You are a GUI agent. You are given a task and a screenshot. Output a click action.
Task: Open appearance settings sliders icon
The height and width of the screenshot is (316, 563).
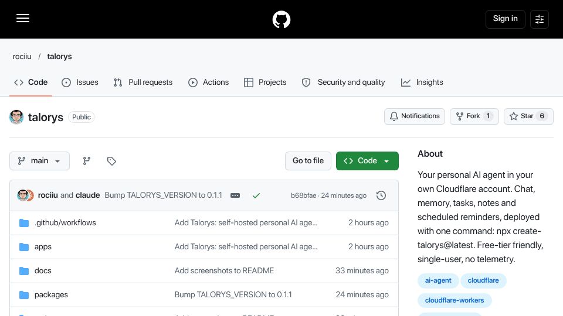click(540, 19)
